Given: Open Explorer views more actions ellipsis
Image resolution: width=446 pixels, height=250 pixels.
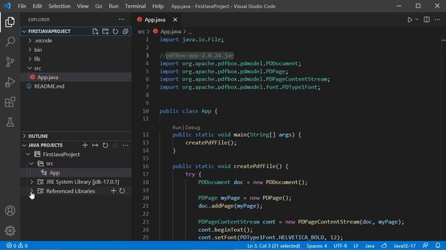Looking at the screenshot, I should [x=122, y=19].
